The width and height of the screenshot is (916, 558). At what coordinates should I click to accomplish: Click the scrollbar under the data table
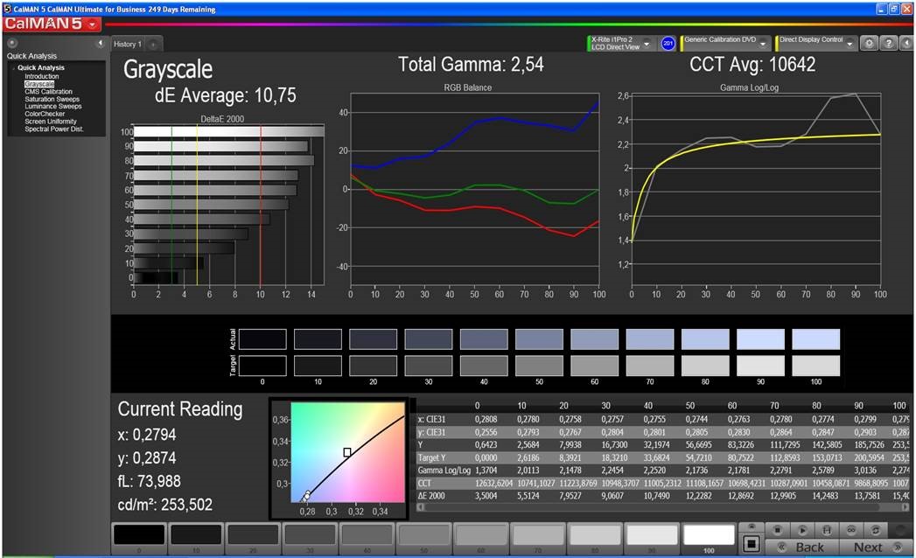(x=663, y=507)
